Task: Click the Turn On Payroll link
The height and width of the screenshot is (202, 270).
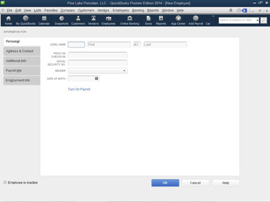Action: 79,89
